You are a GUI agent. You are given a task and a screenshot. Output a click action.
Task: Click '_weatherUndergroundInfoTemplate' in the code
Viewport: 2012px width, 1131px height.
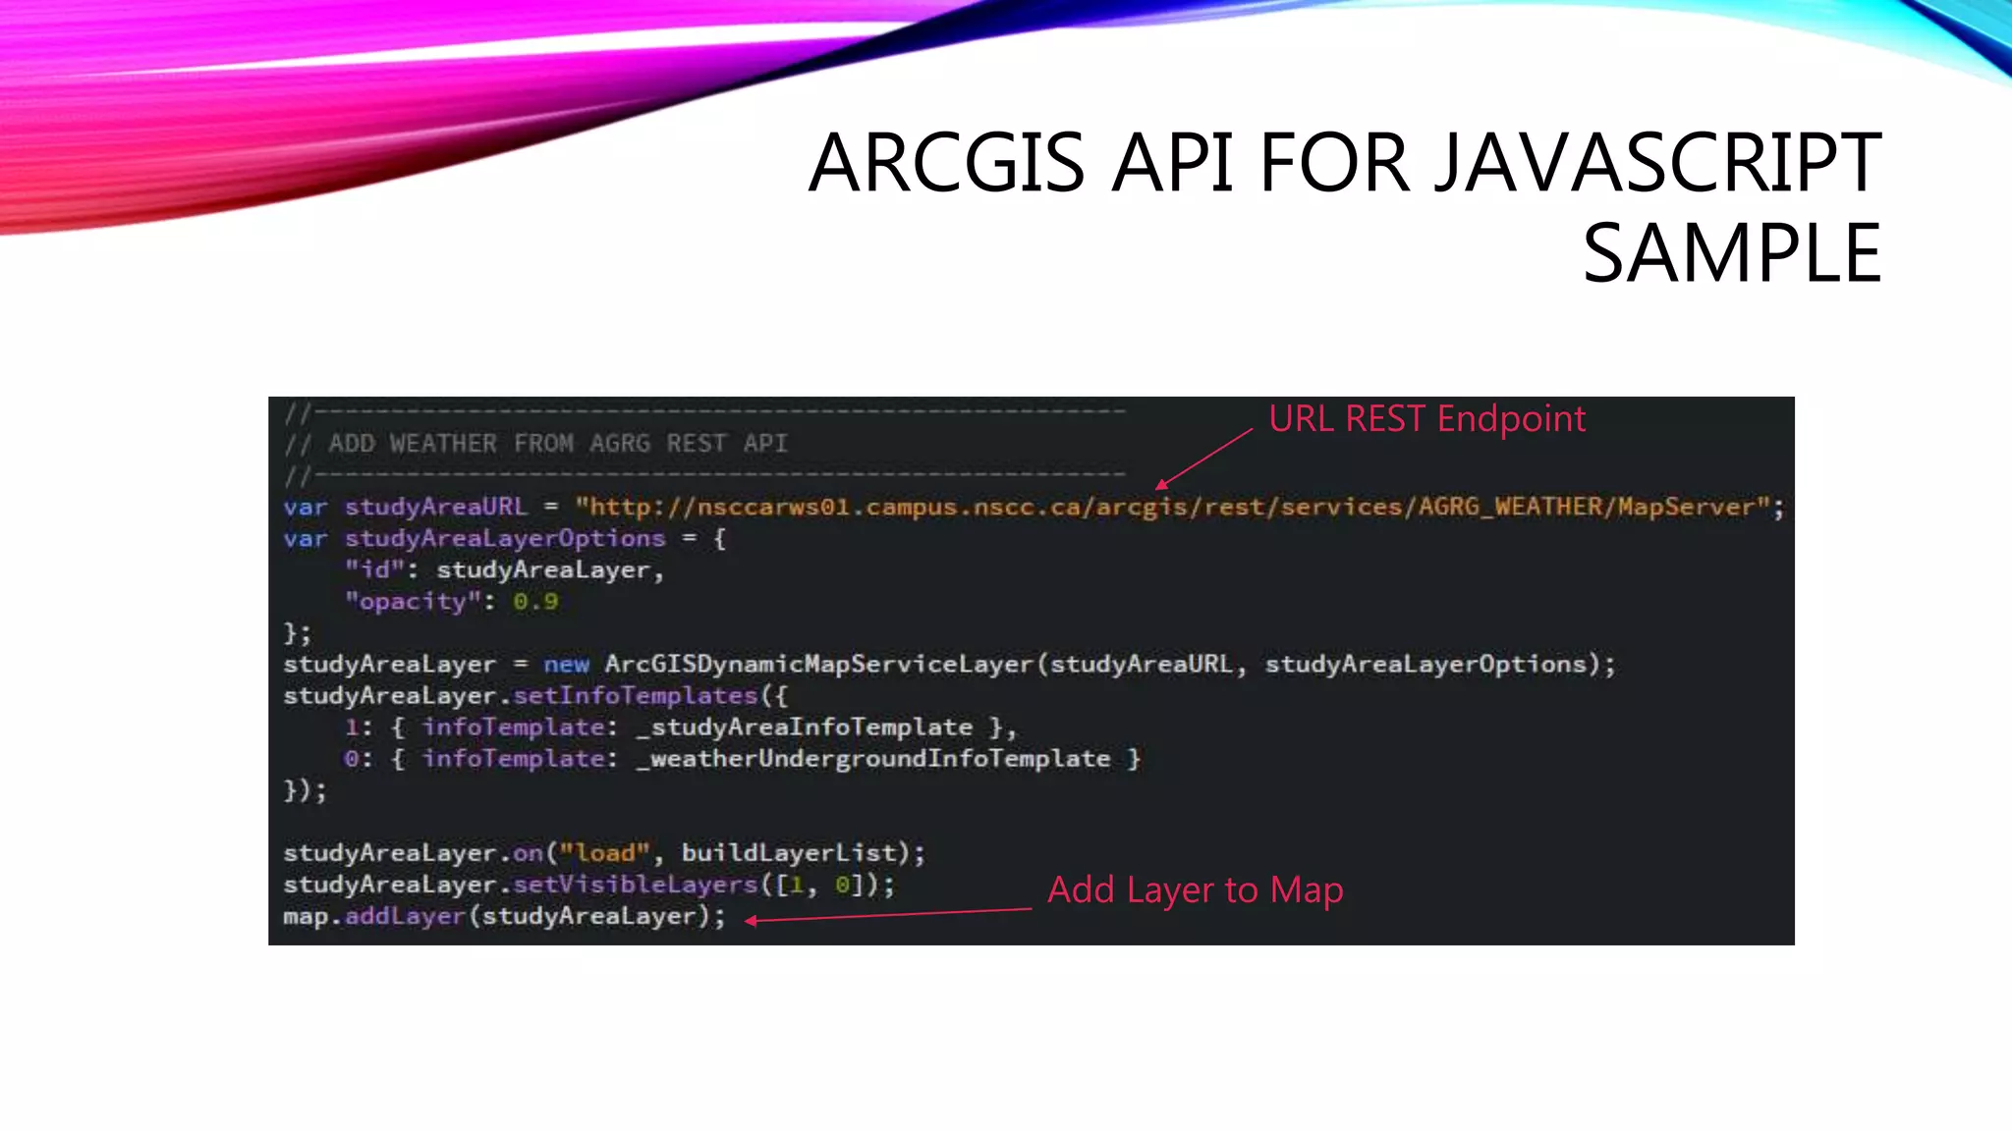coord(873,759)
